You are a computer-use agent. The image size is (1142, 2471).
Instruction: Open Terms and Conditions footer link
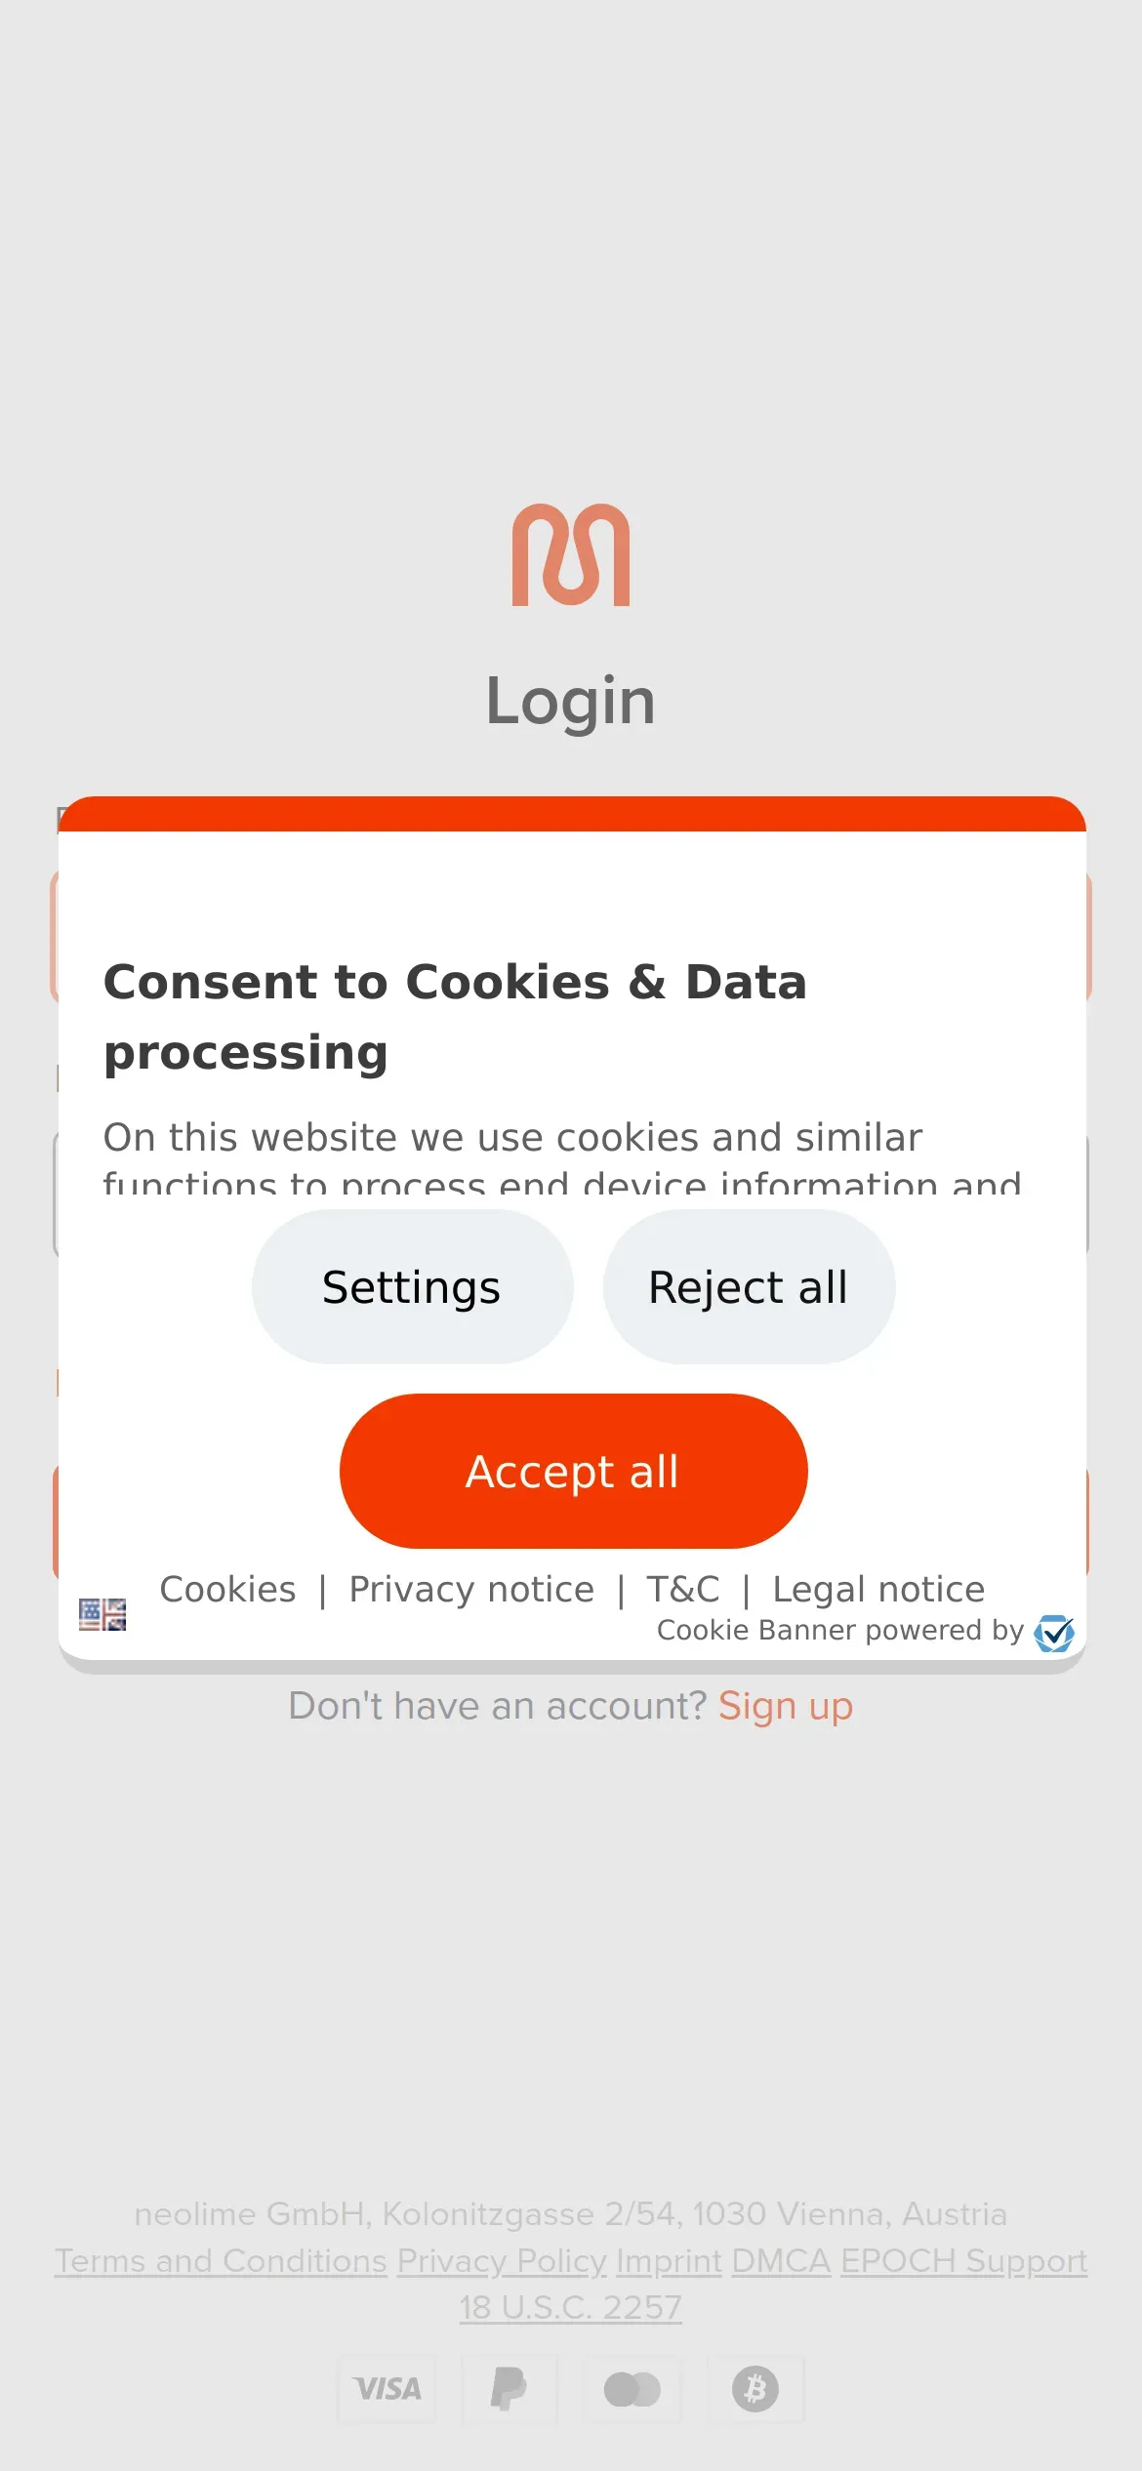click(x=222, y=2261)
